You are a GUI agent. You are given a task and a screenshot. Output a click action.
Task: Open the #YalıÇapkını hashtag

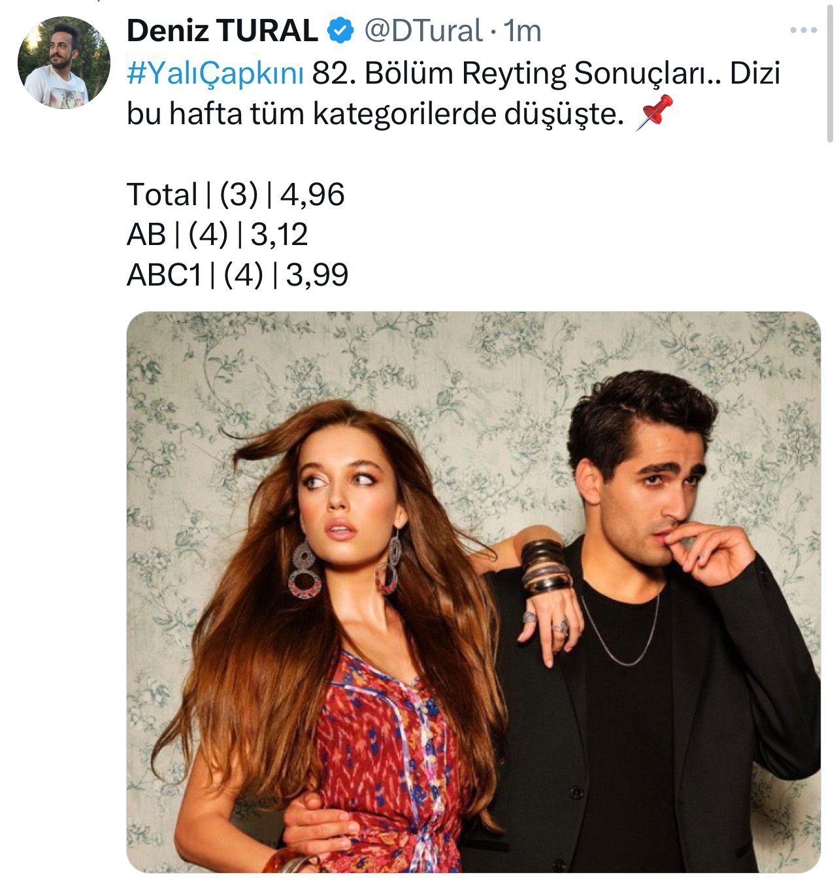(x=215, y=73)
